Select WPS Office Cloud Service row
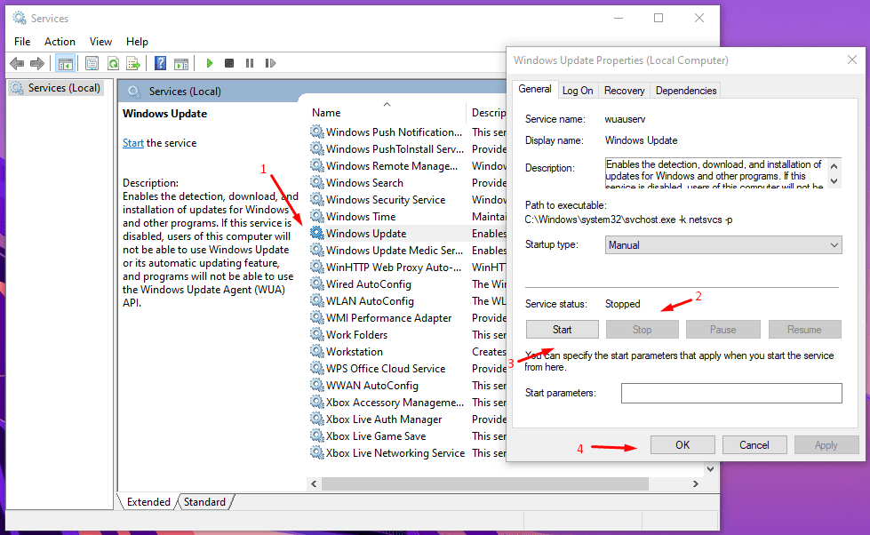This screenshot has height=535, width=870. (407, 368)
